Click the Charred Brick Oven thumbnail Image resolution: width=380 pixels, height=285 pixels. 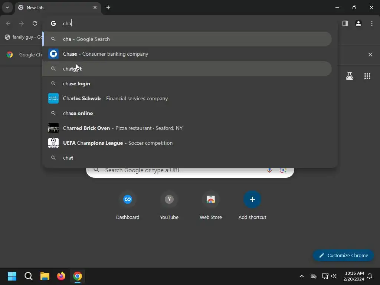point(53,128)
